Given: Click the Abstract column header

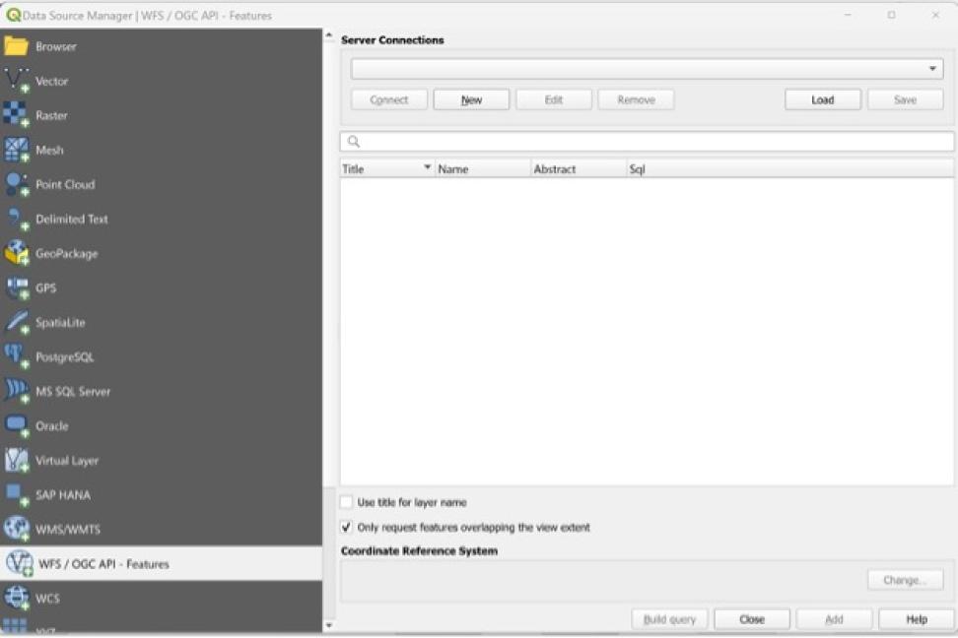Looking at the screenshot, I should tap(580, 169).
